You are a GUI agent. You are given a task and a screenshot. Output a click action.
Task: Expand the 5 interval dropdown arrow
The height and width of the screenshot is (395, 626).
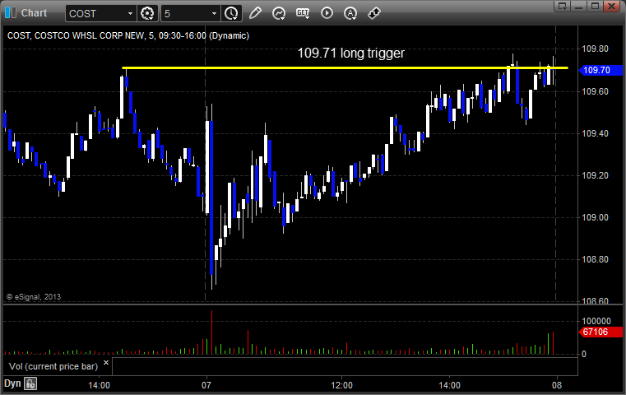pos(215,14)
